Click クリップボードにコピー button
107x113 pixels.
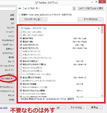33,19
